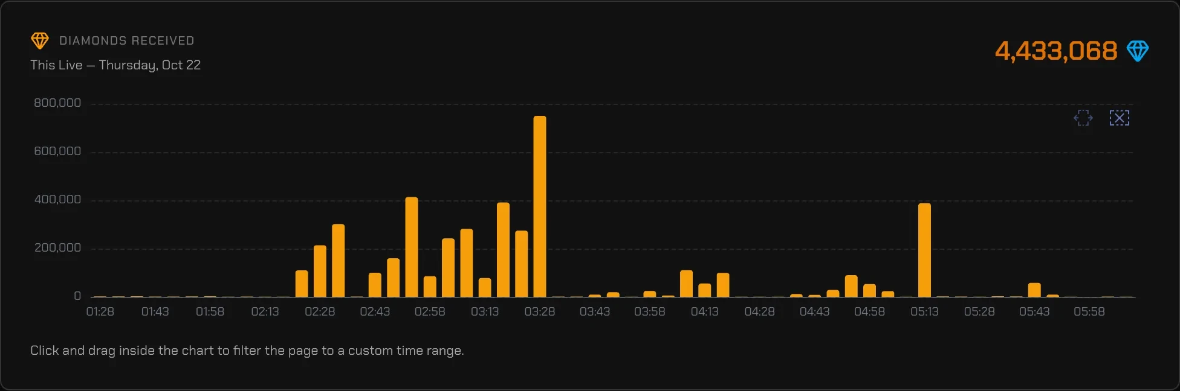The image size is (1180, 391).
Task: Click the 800,000 y-axis label
Action: (57, 103)
